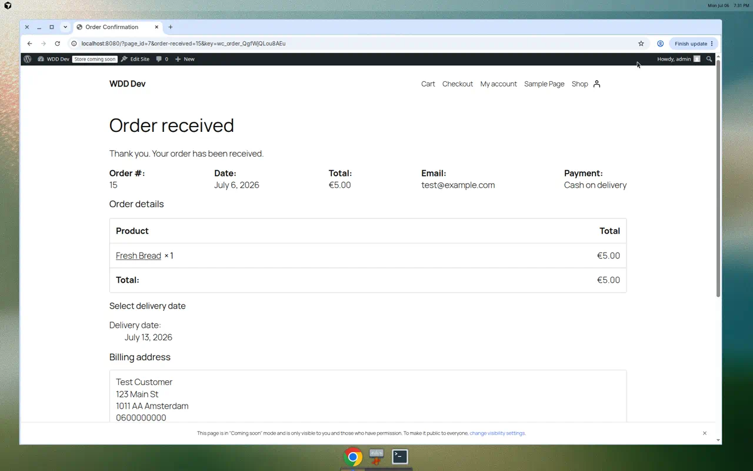Reload the page with the refresh icon
Viewport: 753px width, 471px height.
[x=57, y=44]
